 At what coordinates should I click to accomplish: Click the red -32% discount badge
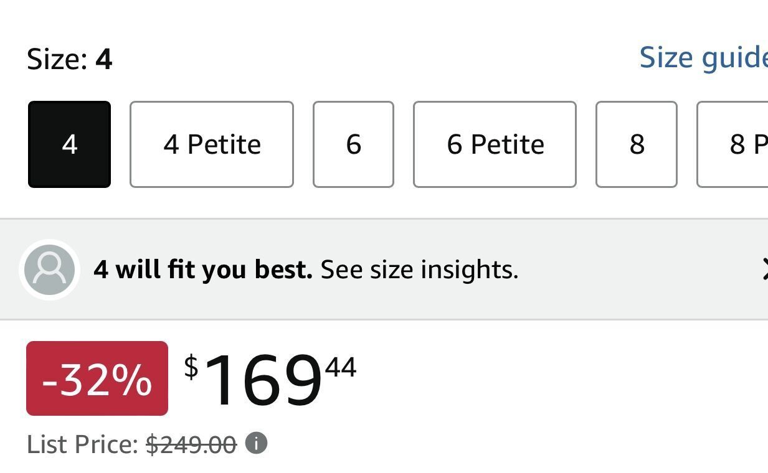[97, 378]
